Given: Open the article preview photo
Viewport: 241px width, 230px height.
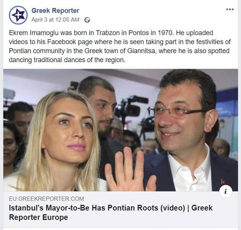Looking at the screenshot, I should (x=120, y=130).
